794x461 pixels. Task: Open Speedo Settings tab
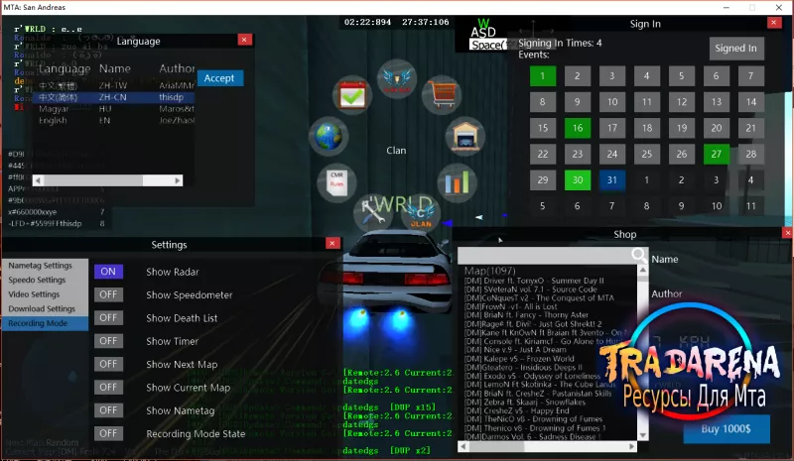(45, 280)
